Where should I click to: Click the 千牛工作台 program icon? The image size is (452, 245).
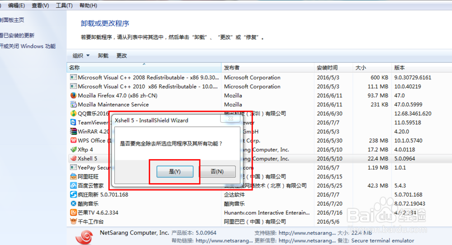click(73, 222)
